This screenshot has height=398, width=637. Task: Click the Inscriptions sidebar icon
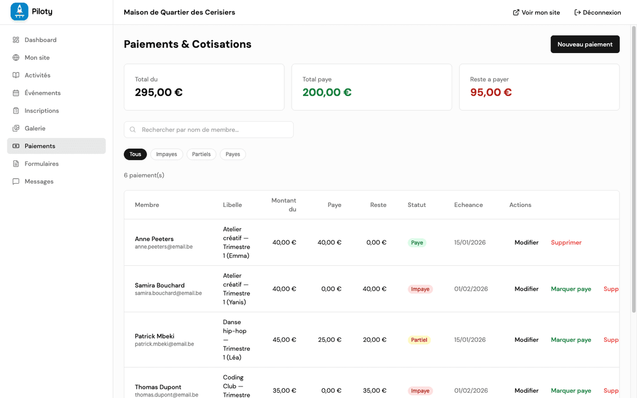[18, 110]
